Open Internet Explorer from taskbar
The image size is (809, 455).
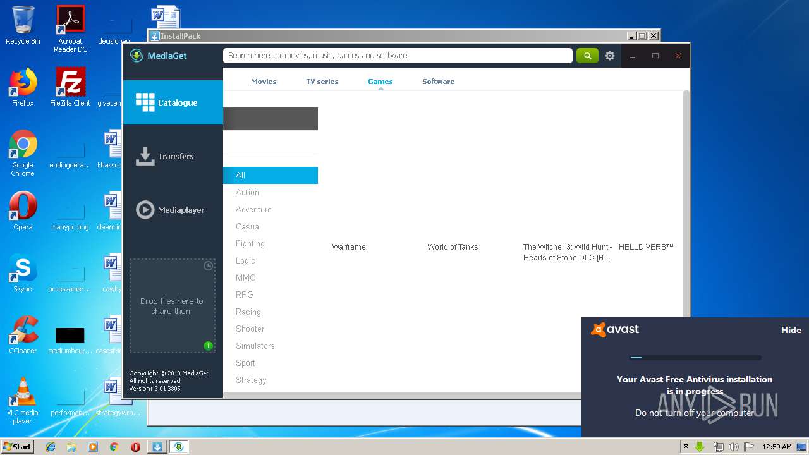tap(51, 447)
